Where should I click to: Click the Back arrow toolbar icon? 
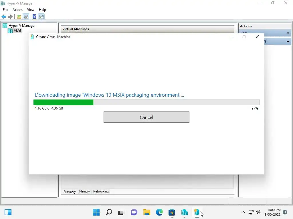pyautogui.click(x=4, y=17)
